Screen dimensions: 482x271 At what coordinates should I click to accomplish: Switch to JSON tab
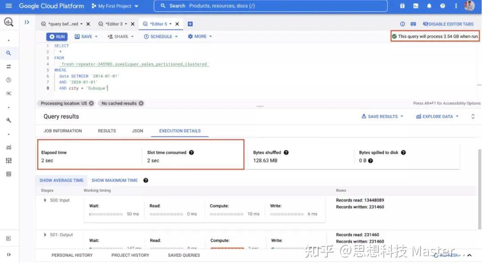coord(137,131)
